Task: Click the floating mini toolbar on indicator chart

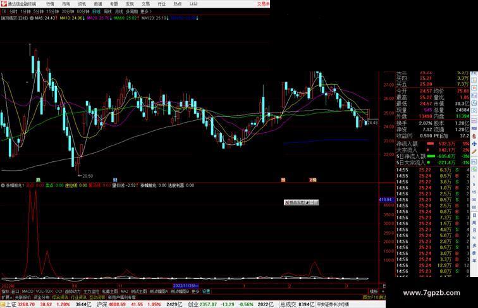Action: pos(301,202)
